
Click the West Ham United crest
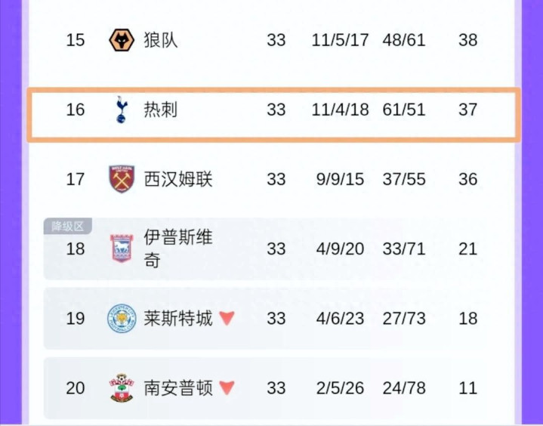click(x=121, y=179)
